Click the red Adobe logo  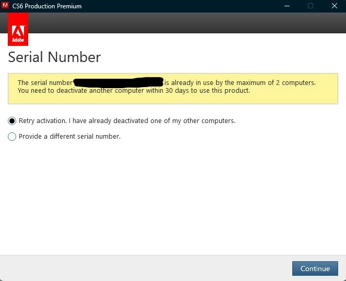click(18, 29)
